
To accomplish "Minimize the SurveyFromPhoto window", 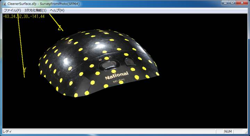I will pos(225,3).
